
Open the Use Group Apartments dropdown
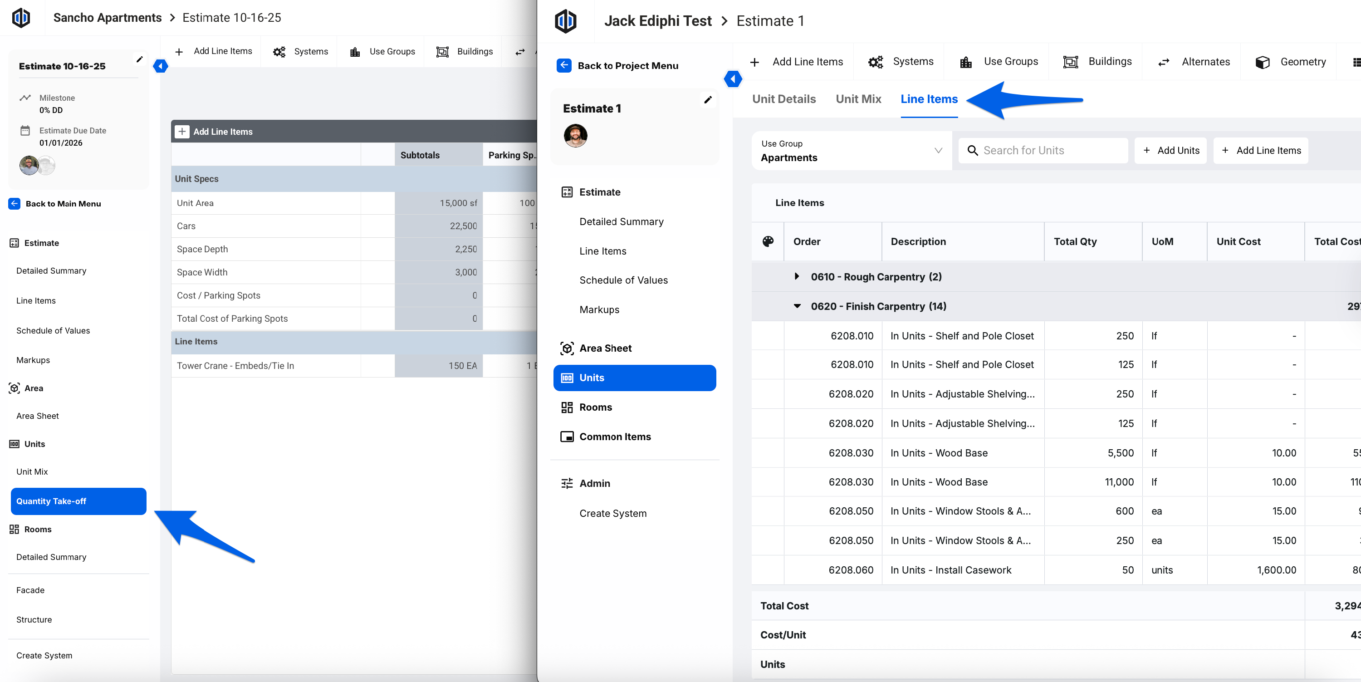[x=851, y=151]
